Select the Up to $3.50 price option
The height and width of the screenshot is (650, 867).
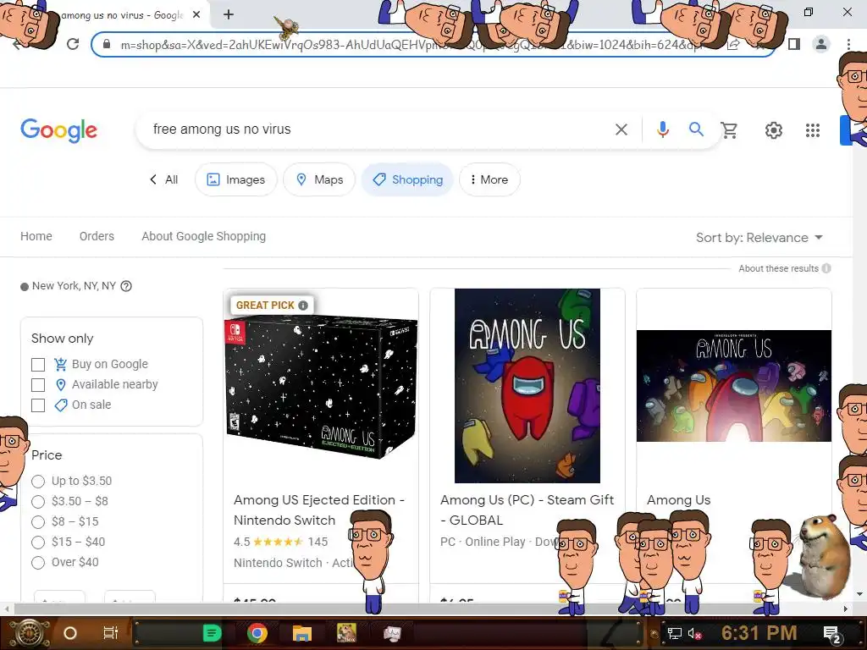[38, 482]
